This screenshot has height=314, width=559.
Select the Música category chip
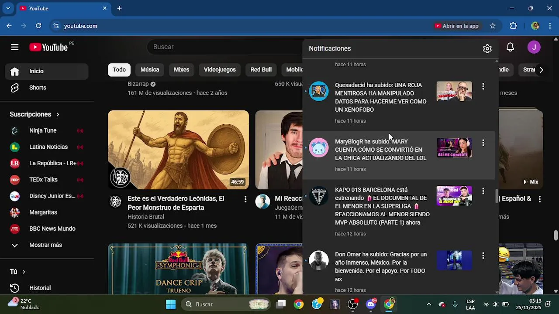[150, 69]
